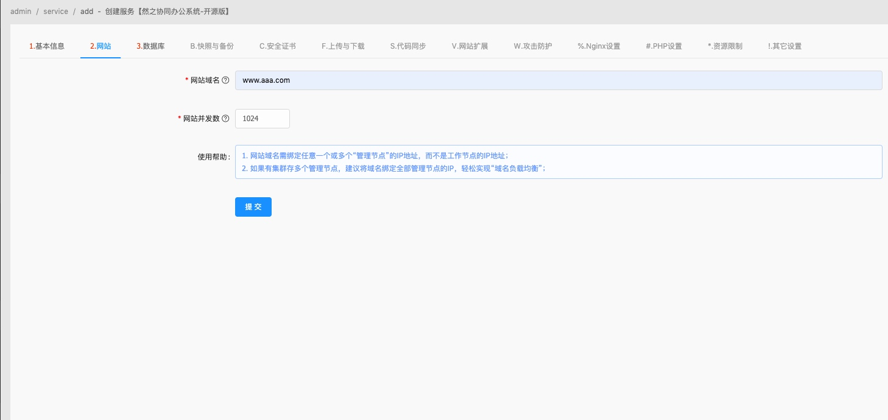This screenshot has height=420, width=888.
Task: Open the !.其它设置 tab
Action: point(784,46)
